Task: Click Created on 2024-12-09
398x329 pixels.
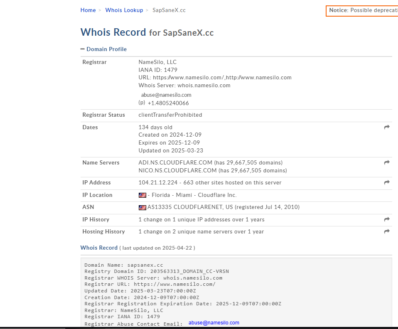Action: coord(170,135)
